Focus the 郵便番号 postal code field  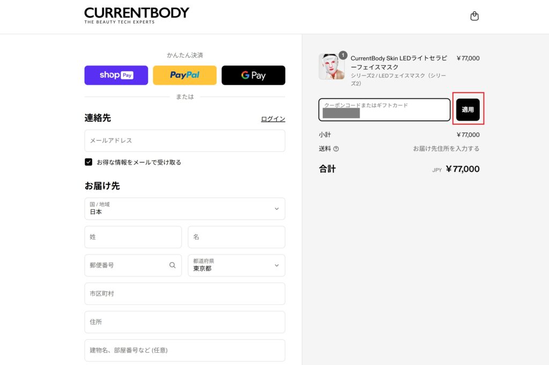point(133,265)
